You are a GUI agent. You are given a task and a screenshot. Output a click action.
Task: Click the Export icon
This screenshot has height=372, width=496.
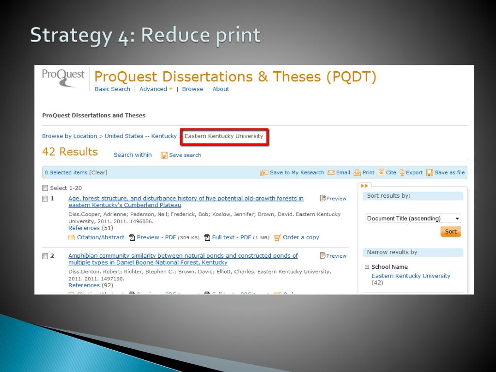click(402, 173)
